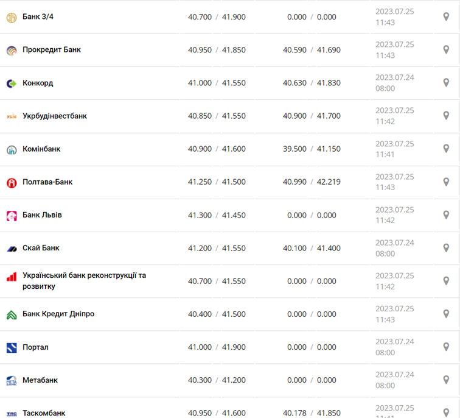Click the Банк 3/4 logo icon
This screenshot has width=460, height=418.
tap(12, 17)
